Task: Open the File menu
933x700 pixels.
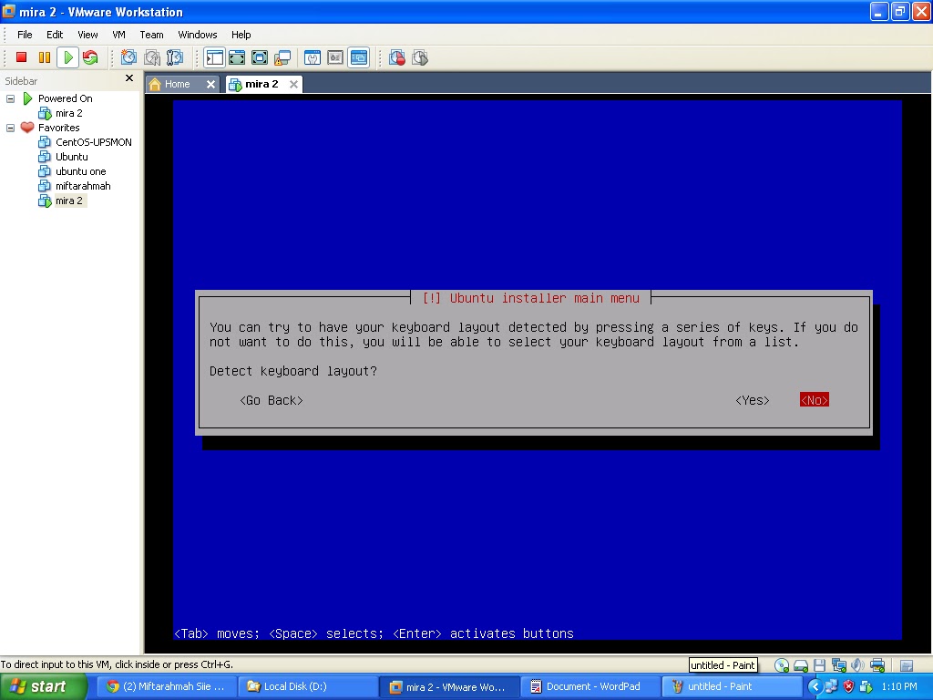Action: click(25, 35)
